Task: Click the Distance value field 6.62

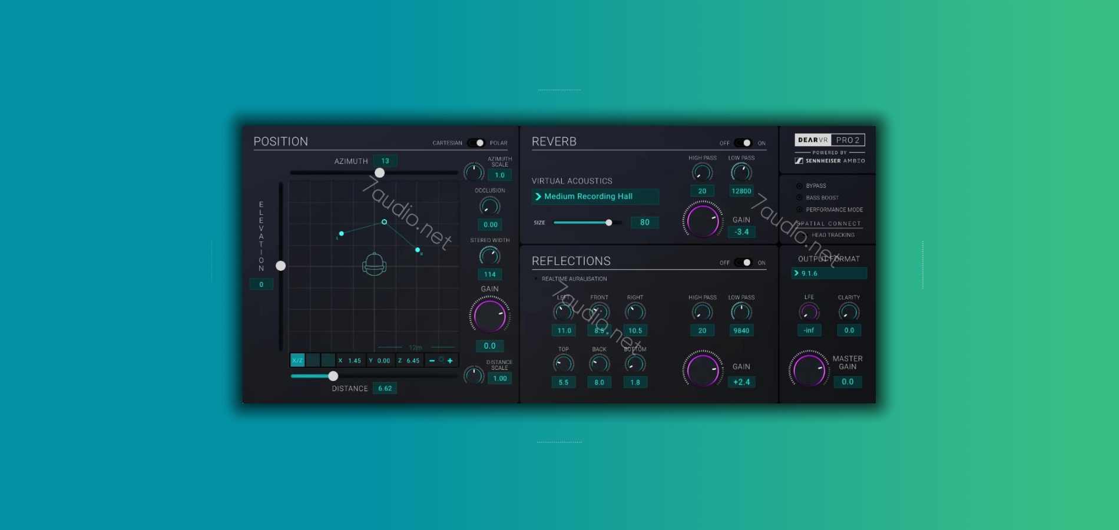Action: coord(385,389)
